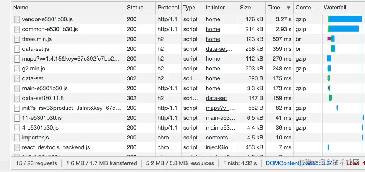Click the vendor-e5301b30.js waterfall bar
The width and height of the screenshot is (365, 172).
point(346,19)
